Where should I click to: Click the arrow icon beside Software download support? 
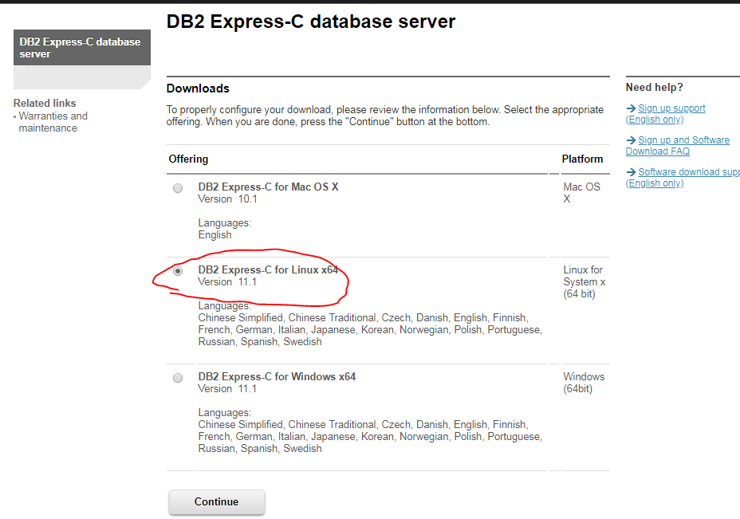630,171
